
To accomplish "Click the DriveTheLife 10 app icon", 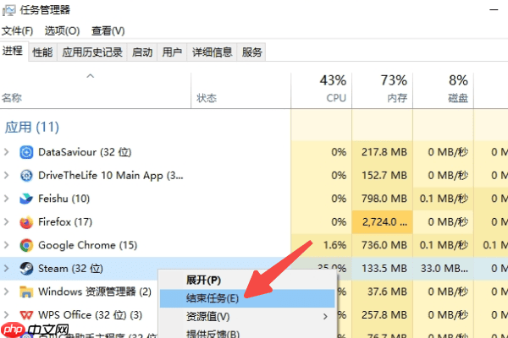I will tap(26, 175).
